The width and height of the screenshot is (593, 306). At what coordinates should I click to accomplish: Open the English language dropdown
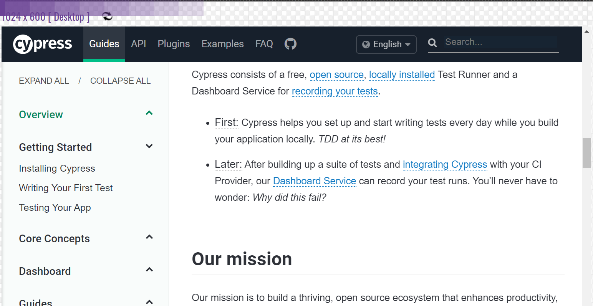coord(386,44)
